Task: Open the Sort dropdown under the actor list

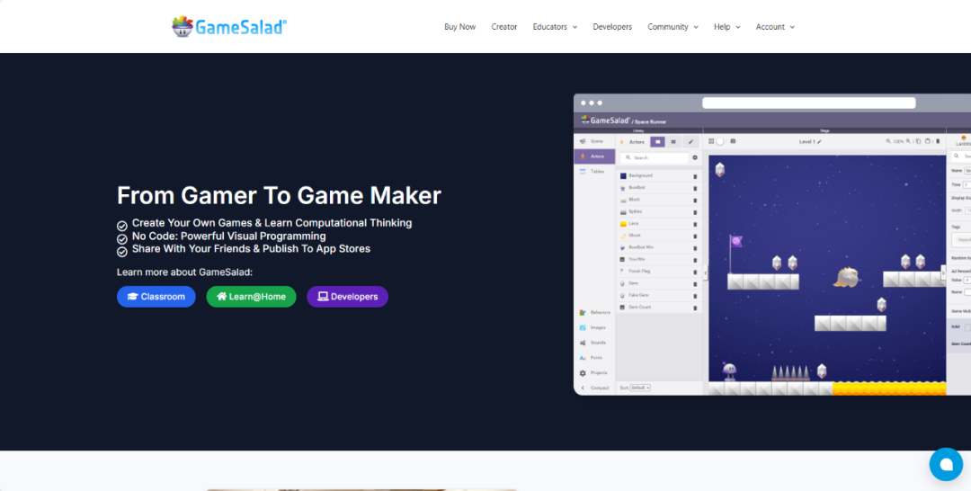Action: click(640, 388)
